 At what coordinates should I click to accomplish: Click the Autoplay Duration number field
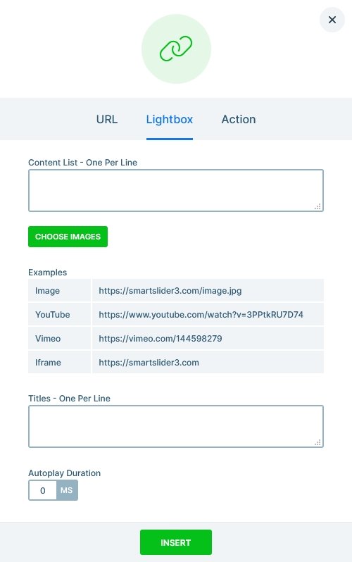click(43, 490)
